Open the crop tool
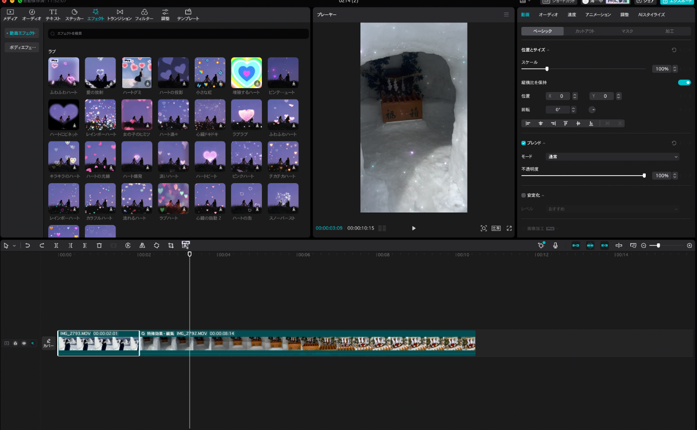697x430 pixels. pyautogui.click(x=171, y=245)
